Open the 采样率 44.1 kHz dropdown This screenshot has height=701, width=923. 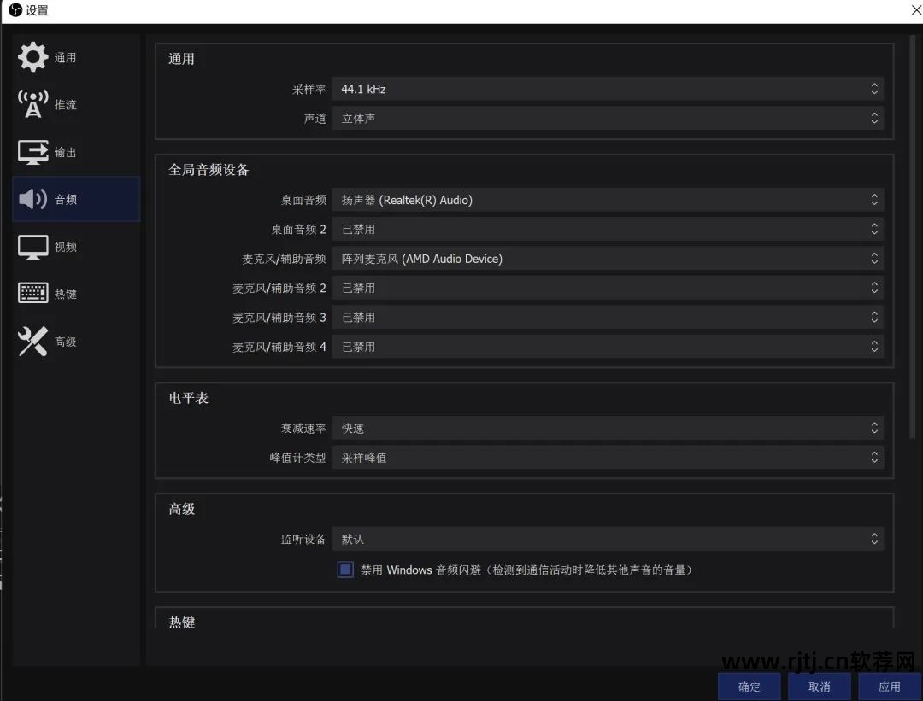[x=608, y=89]
